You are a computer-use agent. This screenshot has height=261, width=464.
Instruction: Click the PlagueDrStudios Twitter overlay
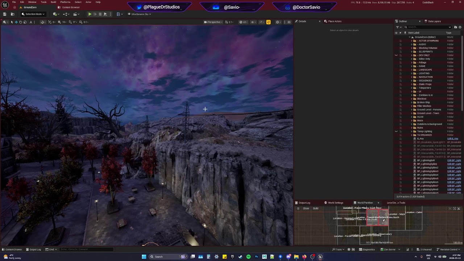coord(159,7)
